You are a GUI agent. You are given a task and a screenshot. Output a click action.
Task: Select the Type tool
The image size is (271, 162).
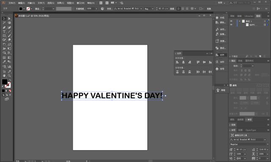[x=4, y=32]
